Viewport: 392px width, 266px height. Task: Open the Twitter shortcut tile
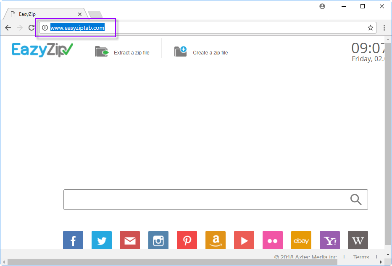coord(102,240)
